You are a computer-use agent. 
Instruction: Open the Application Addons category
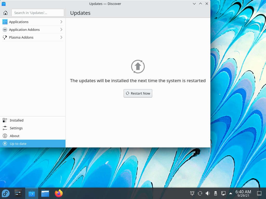(x=32, y=30)
